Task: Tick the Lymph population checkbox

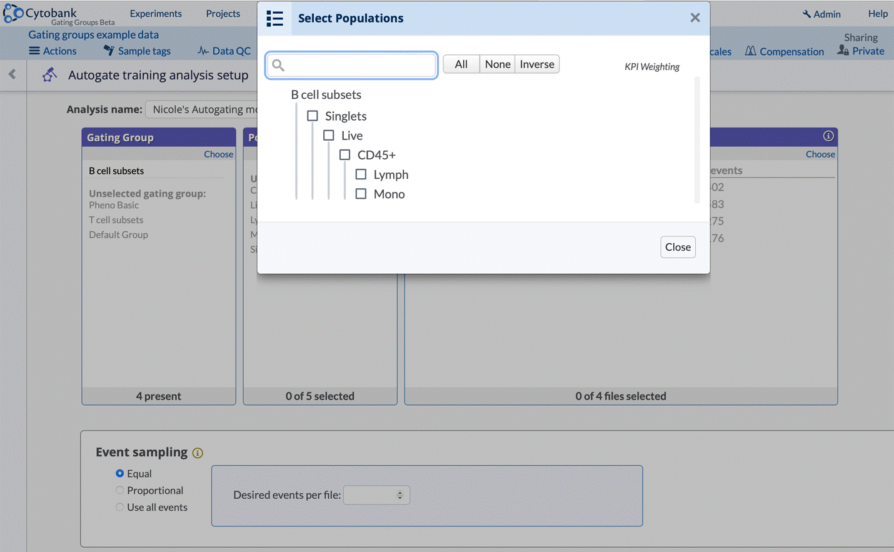Action: point(361,174)
